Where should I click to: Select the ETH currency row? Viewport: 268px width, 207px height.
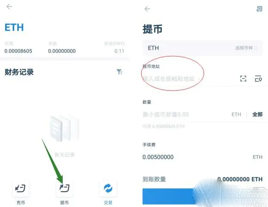coord(203,48)
